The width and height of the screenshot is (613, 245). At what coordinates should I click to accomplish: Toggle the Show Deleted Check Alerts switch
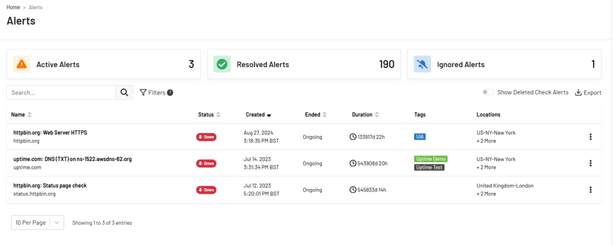[488, 93]
